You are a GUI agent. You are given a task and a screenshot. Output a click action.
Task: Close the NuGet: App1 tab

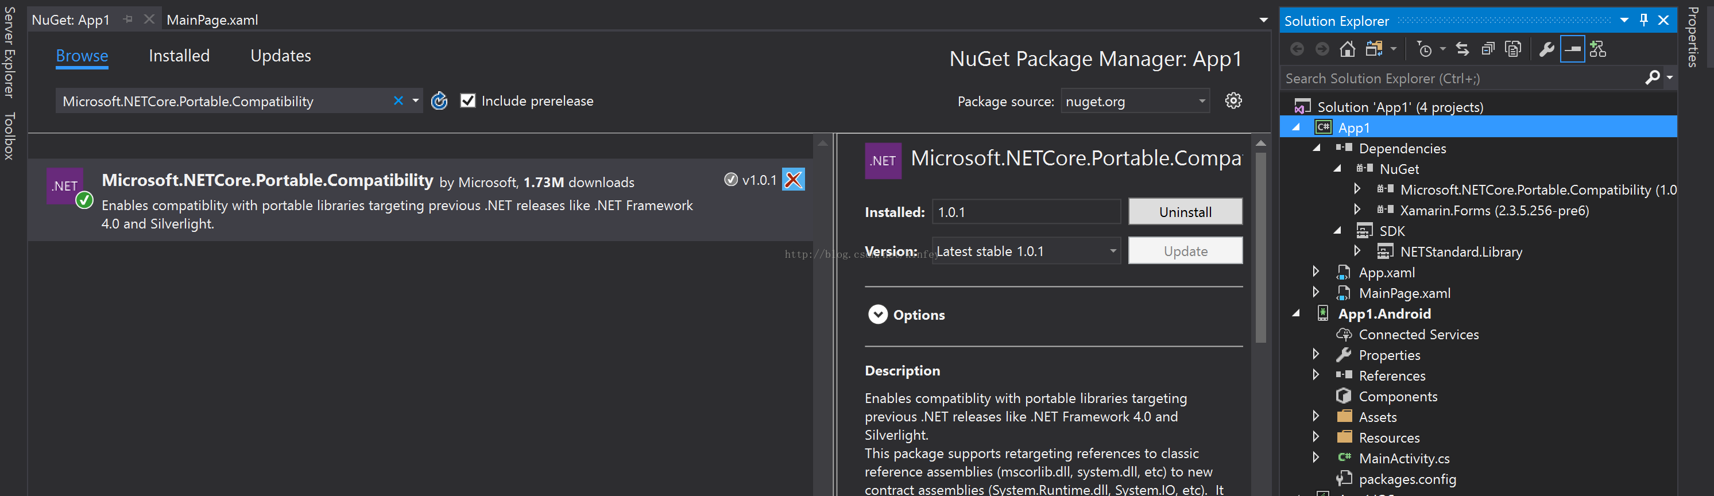(x=149, y=20)
